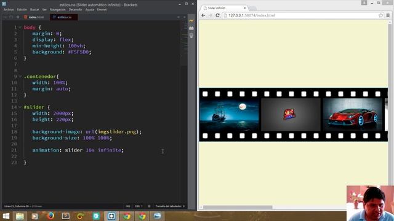394x221 pixels.
Task: Click the 'infinite' keyword on line 21
Action: [x=110, y=150]
